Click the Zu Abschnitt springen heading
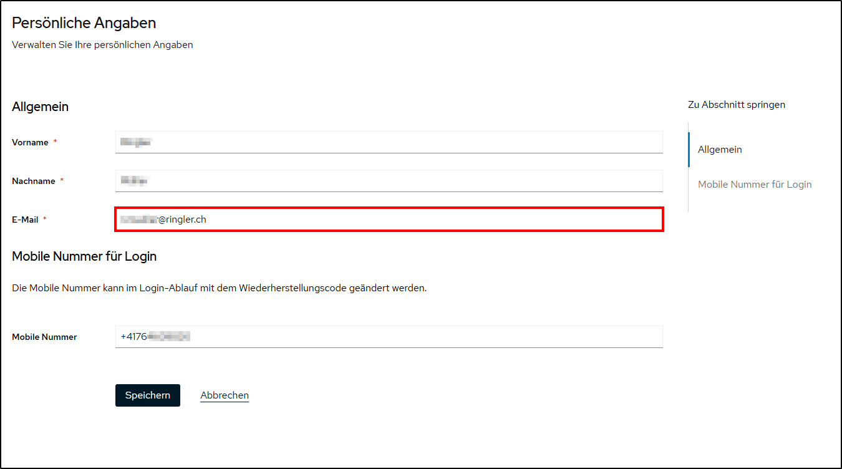The image size is (842, 469). (737, 105)
